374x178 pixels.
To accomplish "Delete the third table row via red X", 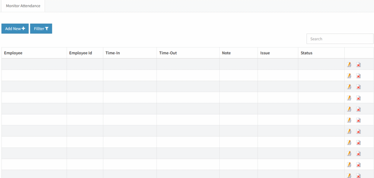I will [x=358, y=87].
